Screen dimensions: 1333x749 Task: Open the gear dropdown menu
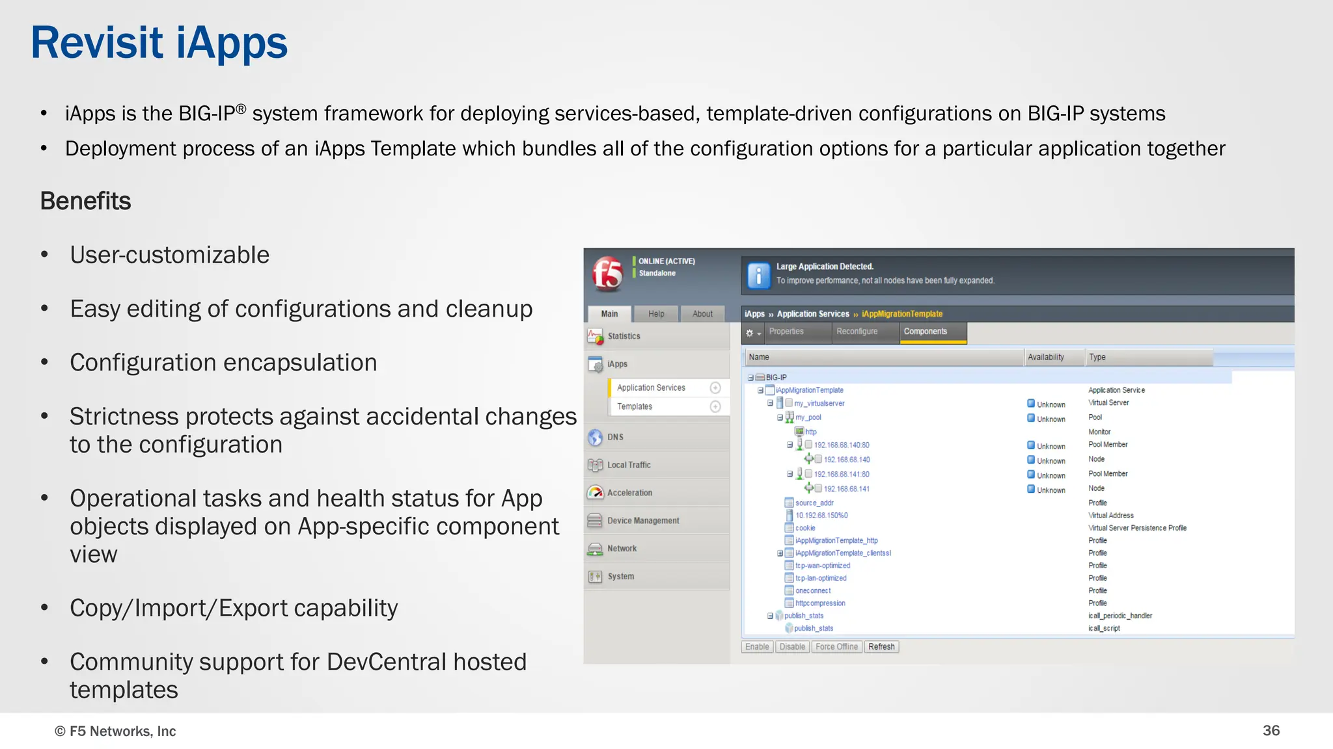[x=753, y=333]
